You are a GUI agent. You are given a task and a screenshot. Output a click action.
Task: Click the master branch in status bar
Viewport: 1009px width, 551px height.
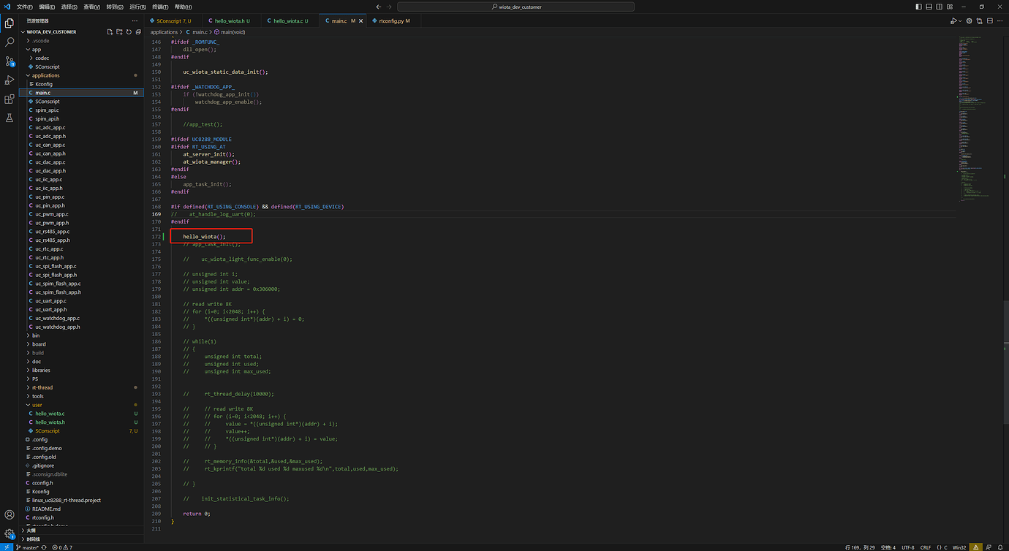(29, 547)
